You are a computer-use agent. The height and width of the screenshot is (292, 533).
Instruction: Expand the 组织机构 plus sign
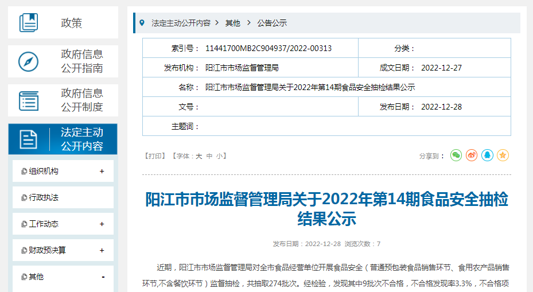[x=102, y=172]
